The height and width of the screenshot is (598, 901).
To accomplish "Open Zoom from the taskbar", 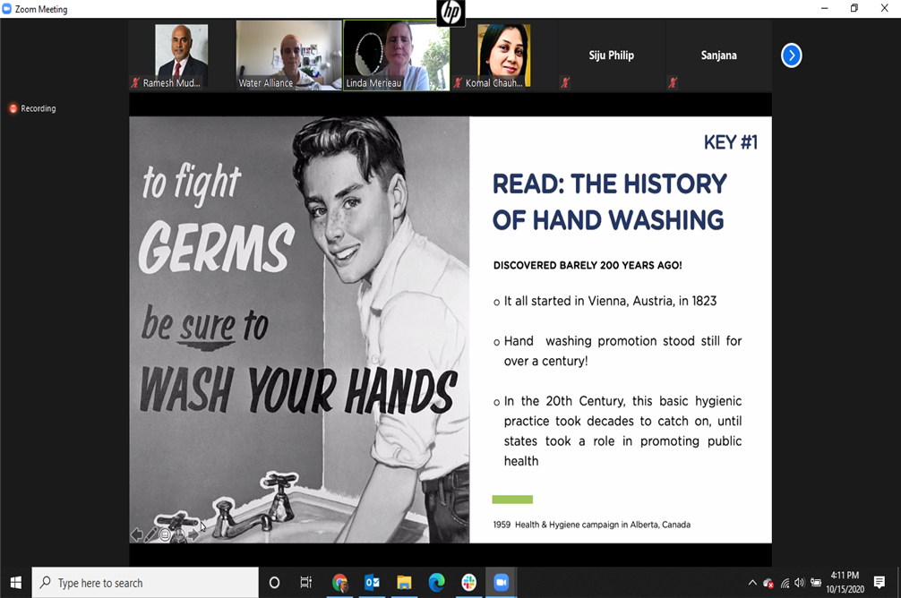I will pyautogui.click(x=501, y=583).
